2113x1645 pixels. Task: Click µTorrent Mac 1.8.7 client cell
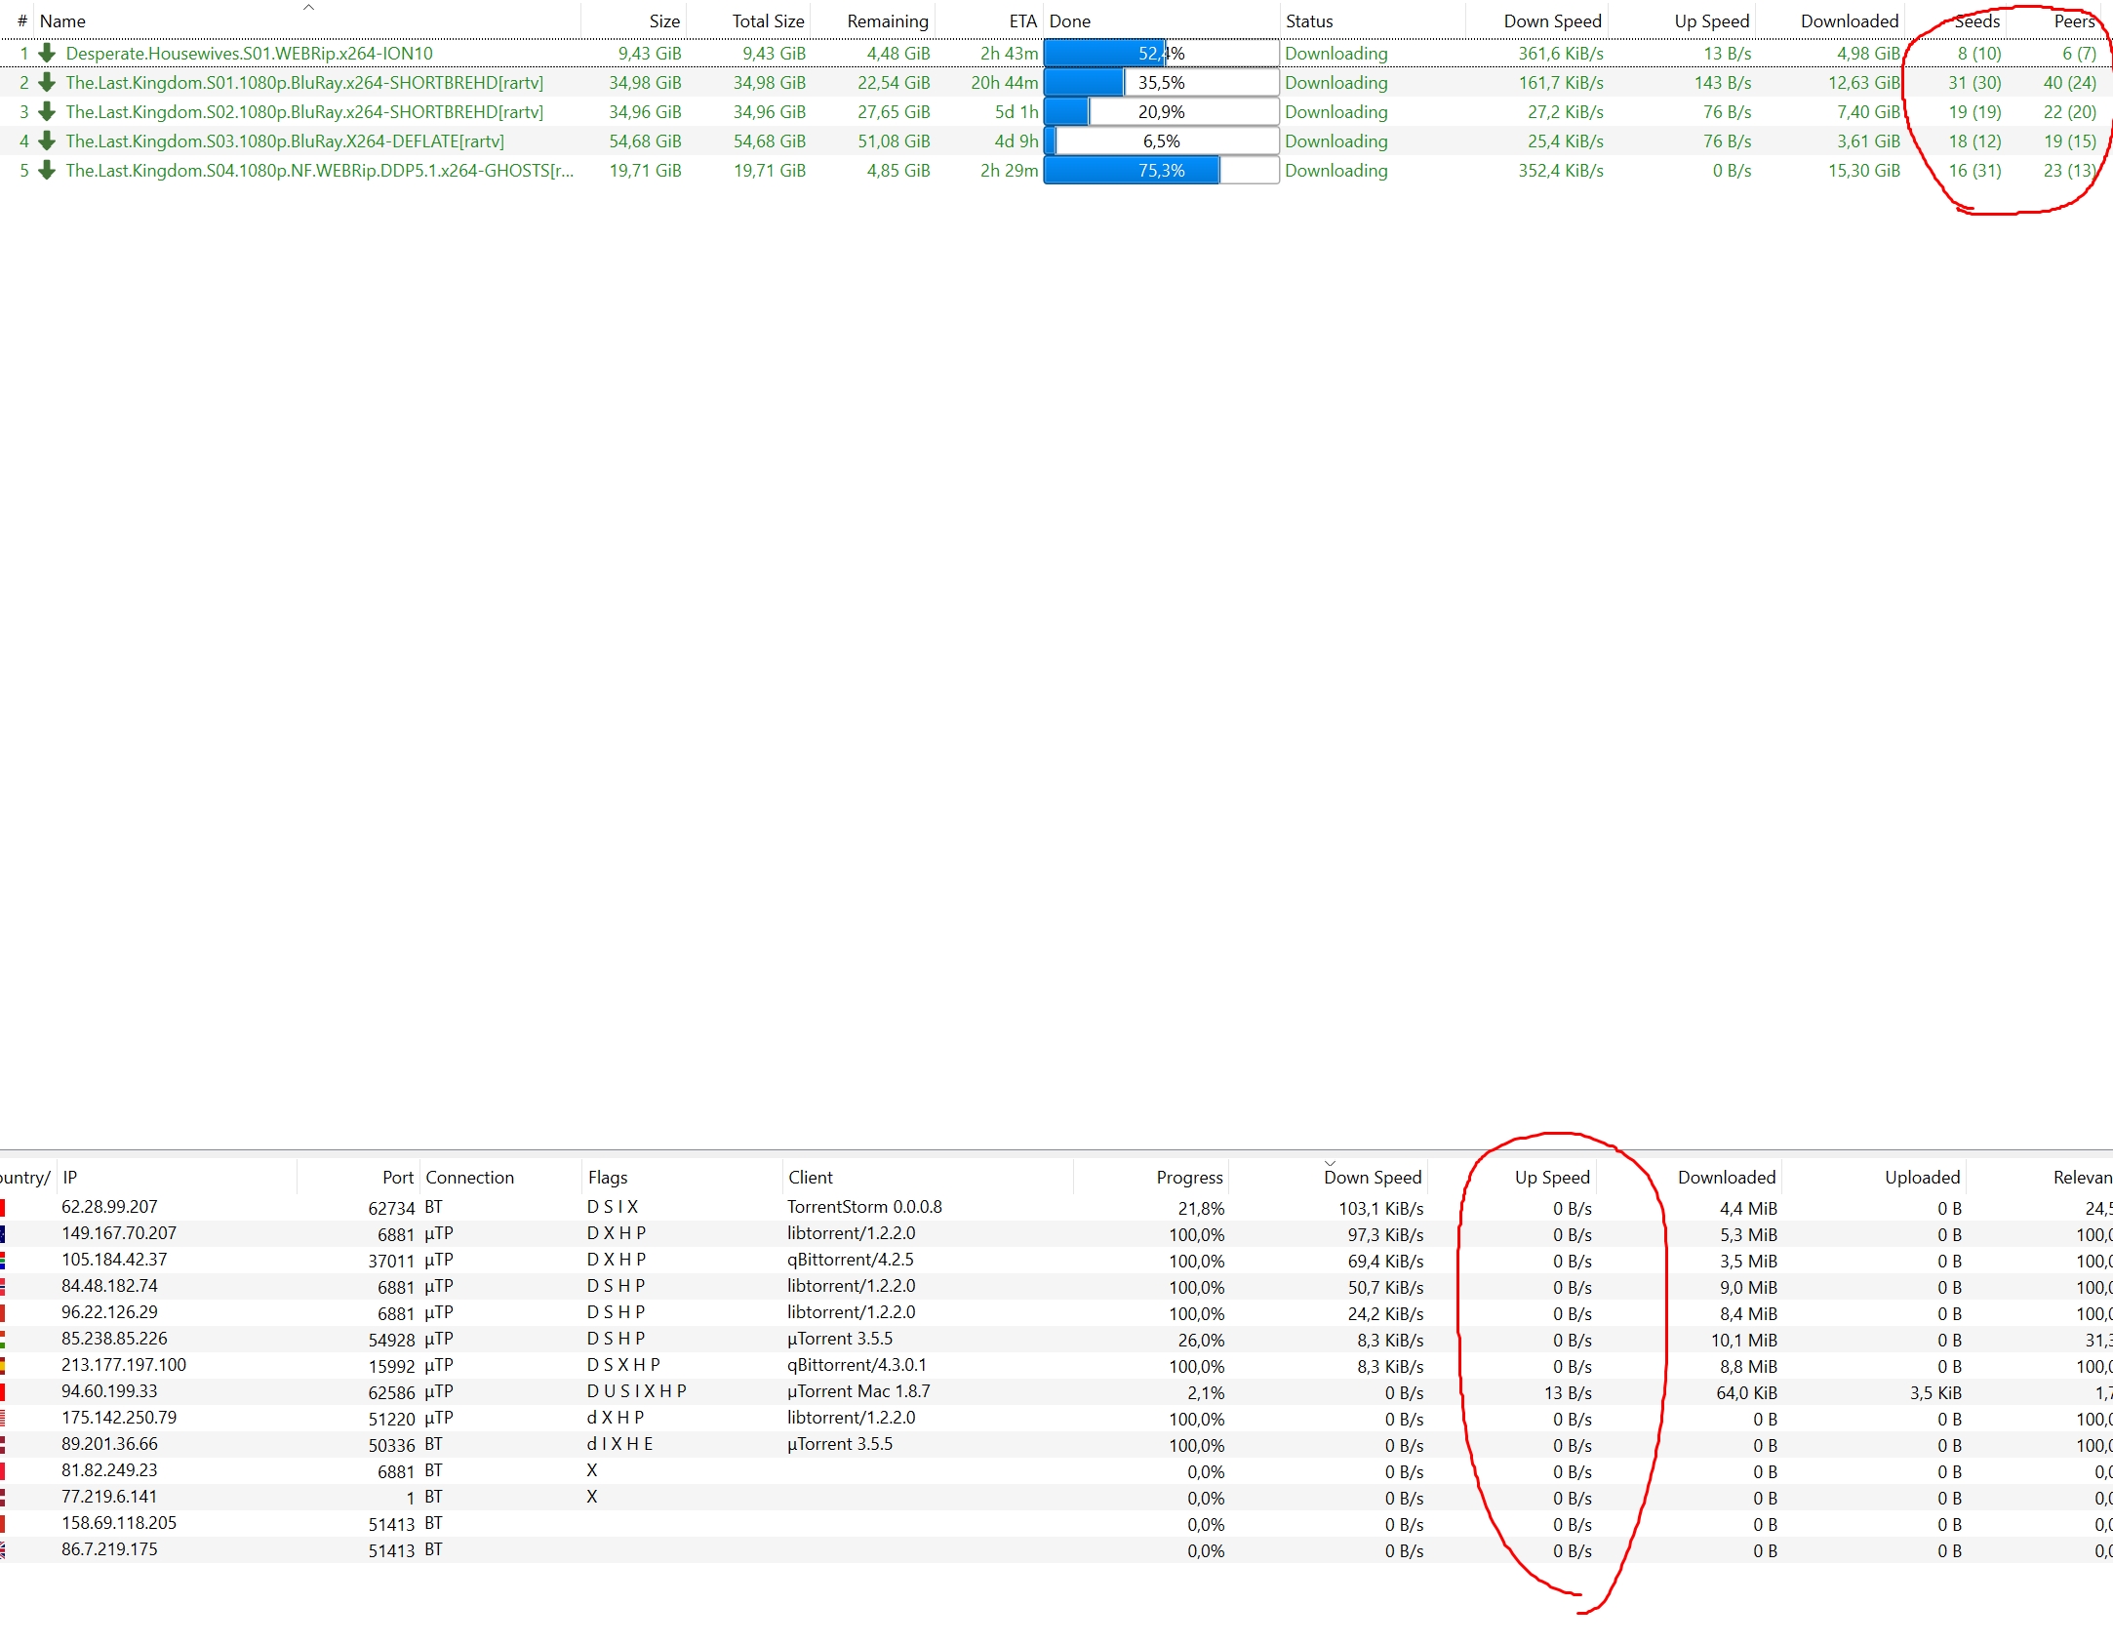858,1391
